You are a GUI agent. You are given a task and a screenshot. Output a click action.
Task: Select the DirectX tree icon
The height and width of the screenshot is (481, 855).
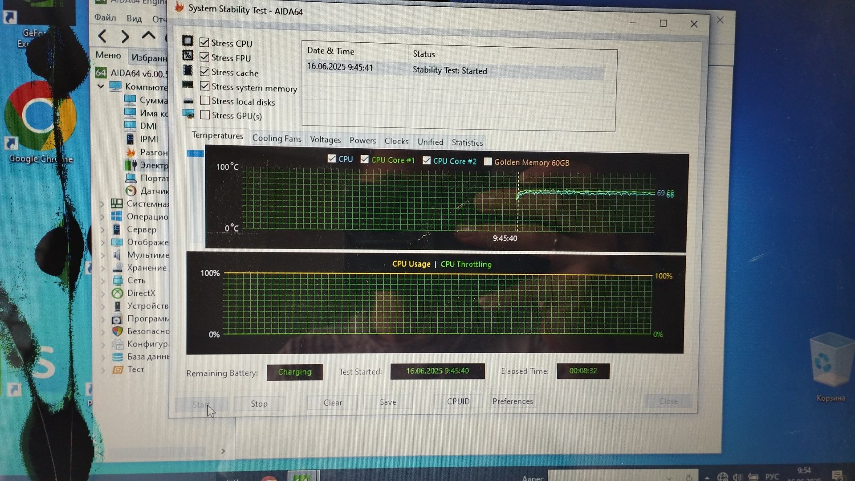(x=118, y=293)
